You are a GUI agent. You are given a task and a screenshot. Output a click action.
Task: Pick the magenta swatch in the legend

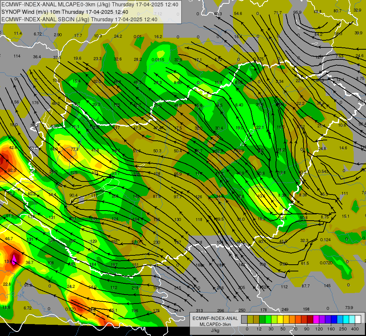pos(316,319)
